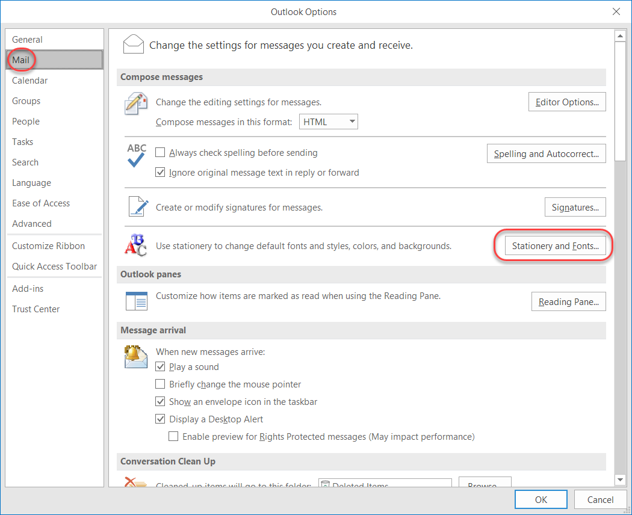The height and width of the screenshot is (515, 632).
Task: Click the editing settings pencil icon
Action: tap(135, 103)
